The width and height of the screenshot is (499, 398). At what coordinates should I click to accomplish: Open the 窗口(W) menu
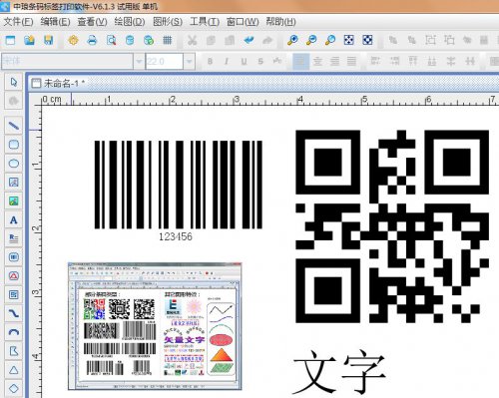click(243, 22)
